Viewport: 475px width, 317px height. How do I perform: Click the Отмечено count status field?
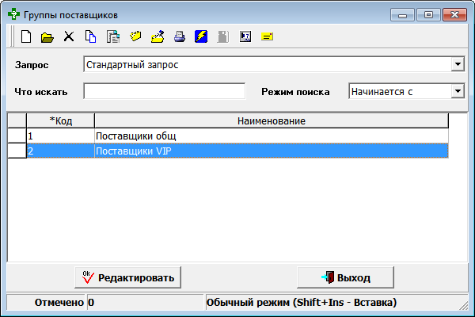click(145, 302)
